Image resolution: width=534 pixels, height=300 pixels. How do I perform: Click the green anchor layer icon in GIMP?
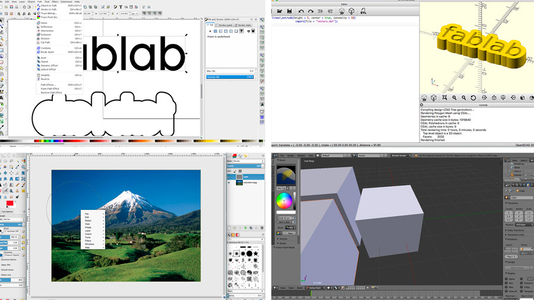pos(245,228)
